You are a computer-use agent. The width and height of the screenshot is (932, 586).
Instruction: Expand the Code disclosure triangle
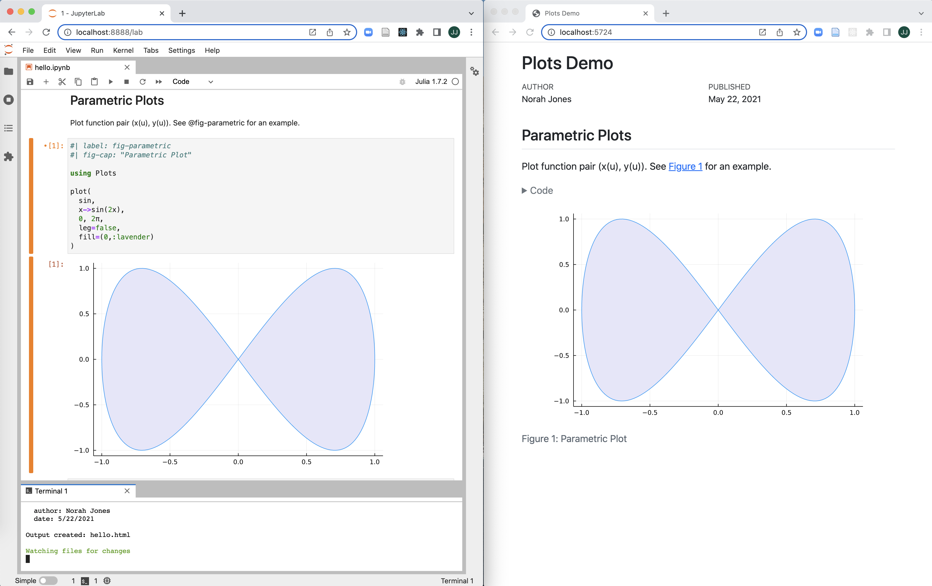click(x=524, y=190)
